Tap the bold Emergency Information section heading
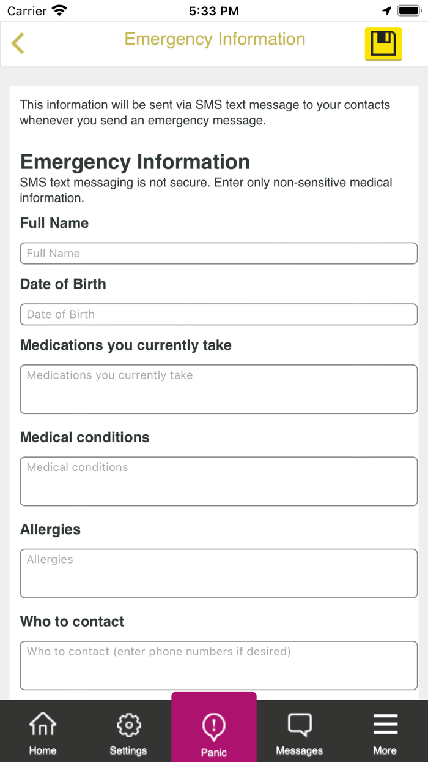 click(x=135, y=162)
